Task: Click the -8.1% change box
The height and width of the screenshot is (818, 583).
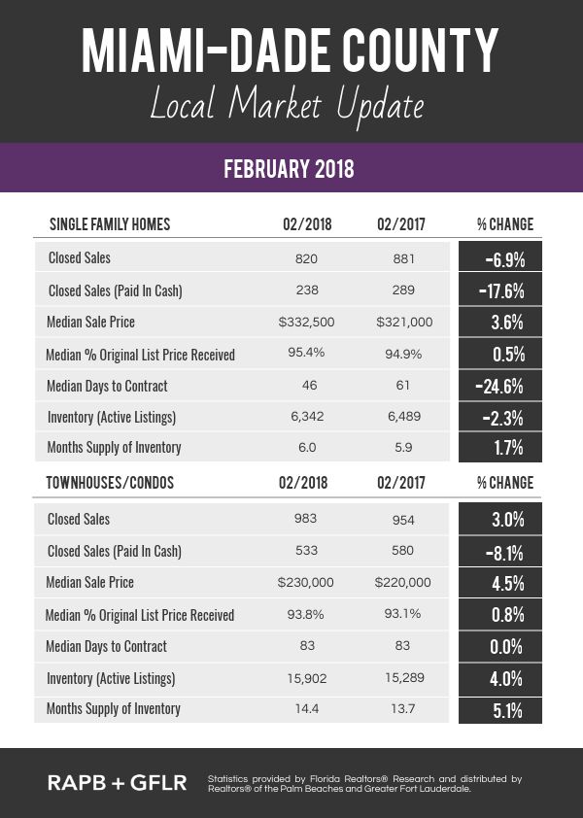Action: click(x=500, y=552)
